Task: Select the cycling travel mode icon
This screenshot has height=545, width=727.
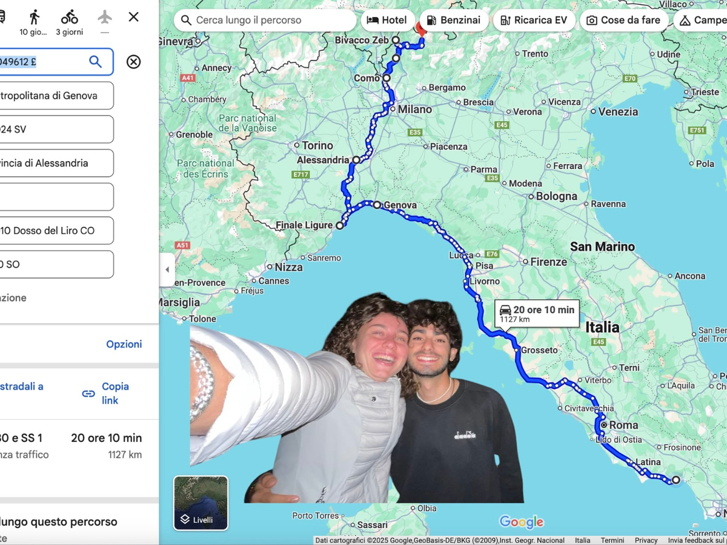Action: 70,18
